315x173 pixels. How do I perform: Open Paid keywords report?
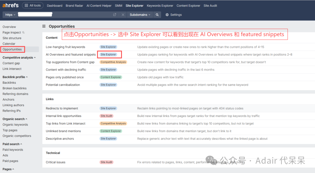[x=13, y=150]
